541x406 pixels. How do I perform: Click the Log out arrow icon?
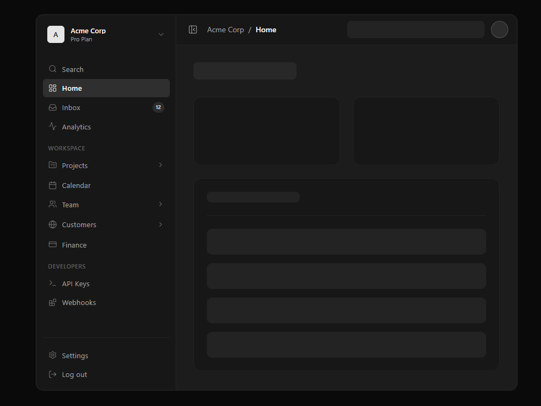tap(53, 374)
